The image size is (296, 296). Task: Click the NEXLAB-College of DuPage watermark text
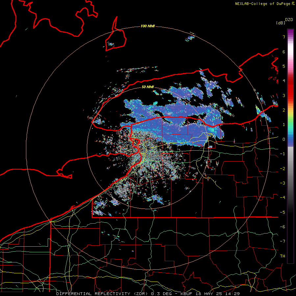coord(263,4)
